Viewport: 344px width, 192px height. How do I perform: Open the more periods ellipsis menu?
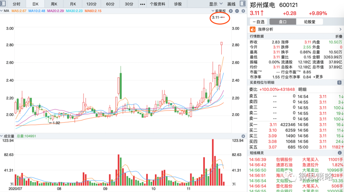click(x=143, y=4)
